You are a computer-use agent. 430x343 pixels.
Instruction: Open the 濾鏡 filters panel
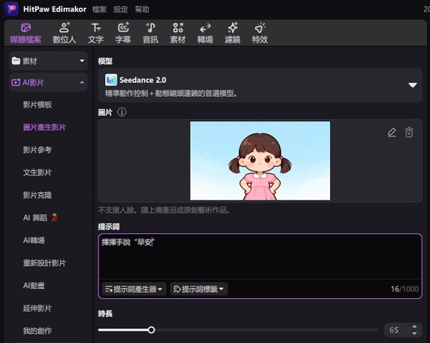click(233, 34)
